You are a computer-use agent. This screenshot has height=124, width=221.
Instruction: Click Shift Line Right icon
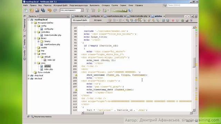[x=167, y=20]
